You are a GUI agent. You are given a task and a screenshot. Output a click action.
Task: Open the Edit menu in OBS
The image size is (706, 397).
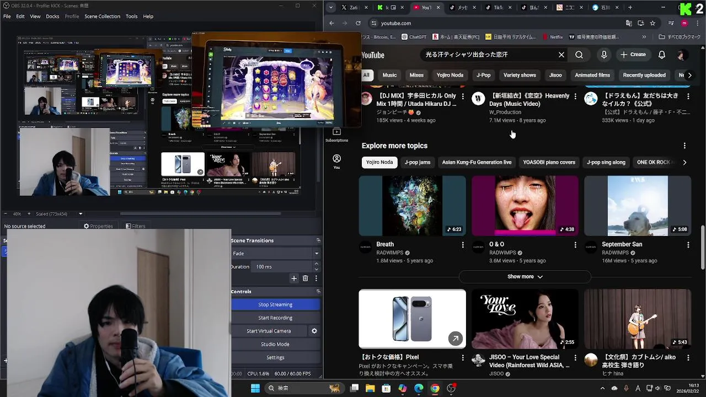20,17
